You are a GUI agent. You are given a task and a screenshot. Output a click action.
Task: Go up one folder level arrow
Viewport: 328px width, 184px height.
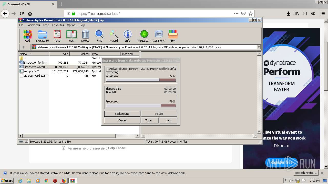tap(24, 47)
